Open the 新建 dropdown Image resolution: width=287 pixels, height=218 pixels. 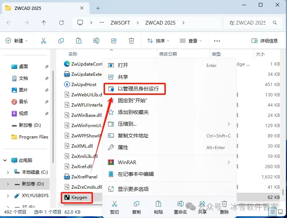click(x=16, y=41)
